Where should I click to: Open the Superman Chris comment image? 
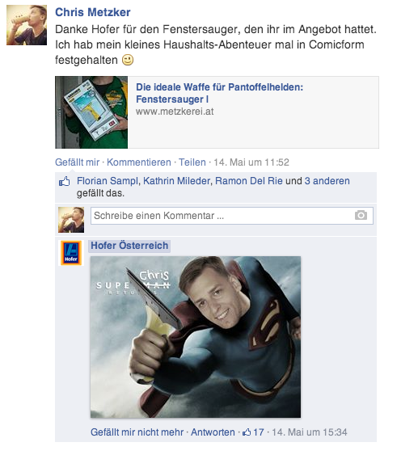(x=196, y=337)
